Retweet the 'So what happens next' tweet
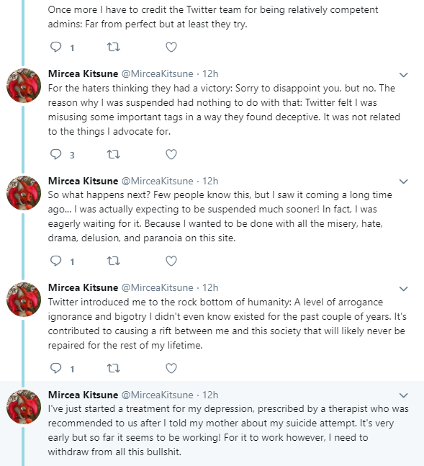This screenshot has width=424, height=466. pyautogui.click(x=113, y=261)
